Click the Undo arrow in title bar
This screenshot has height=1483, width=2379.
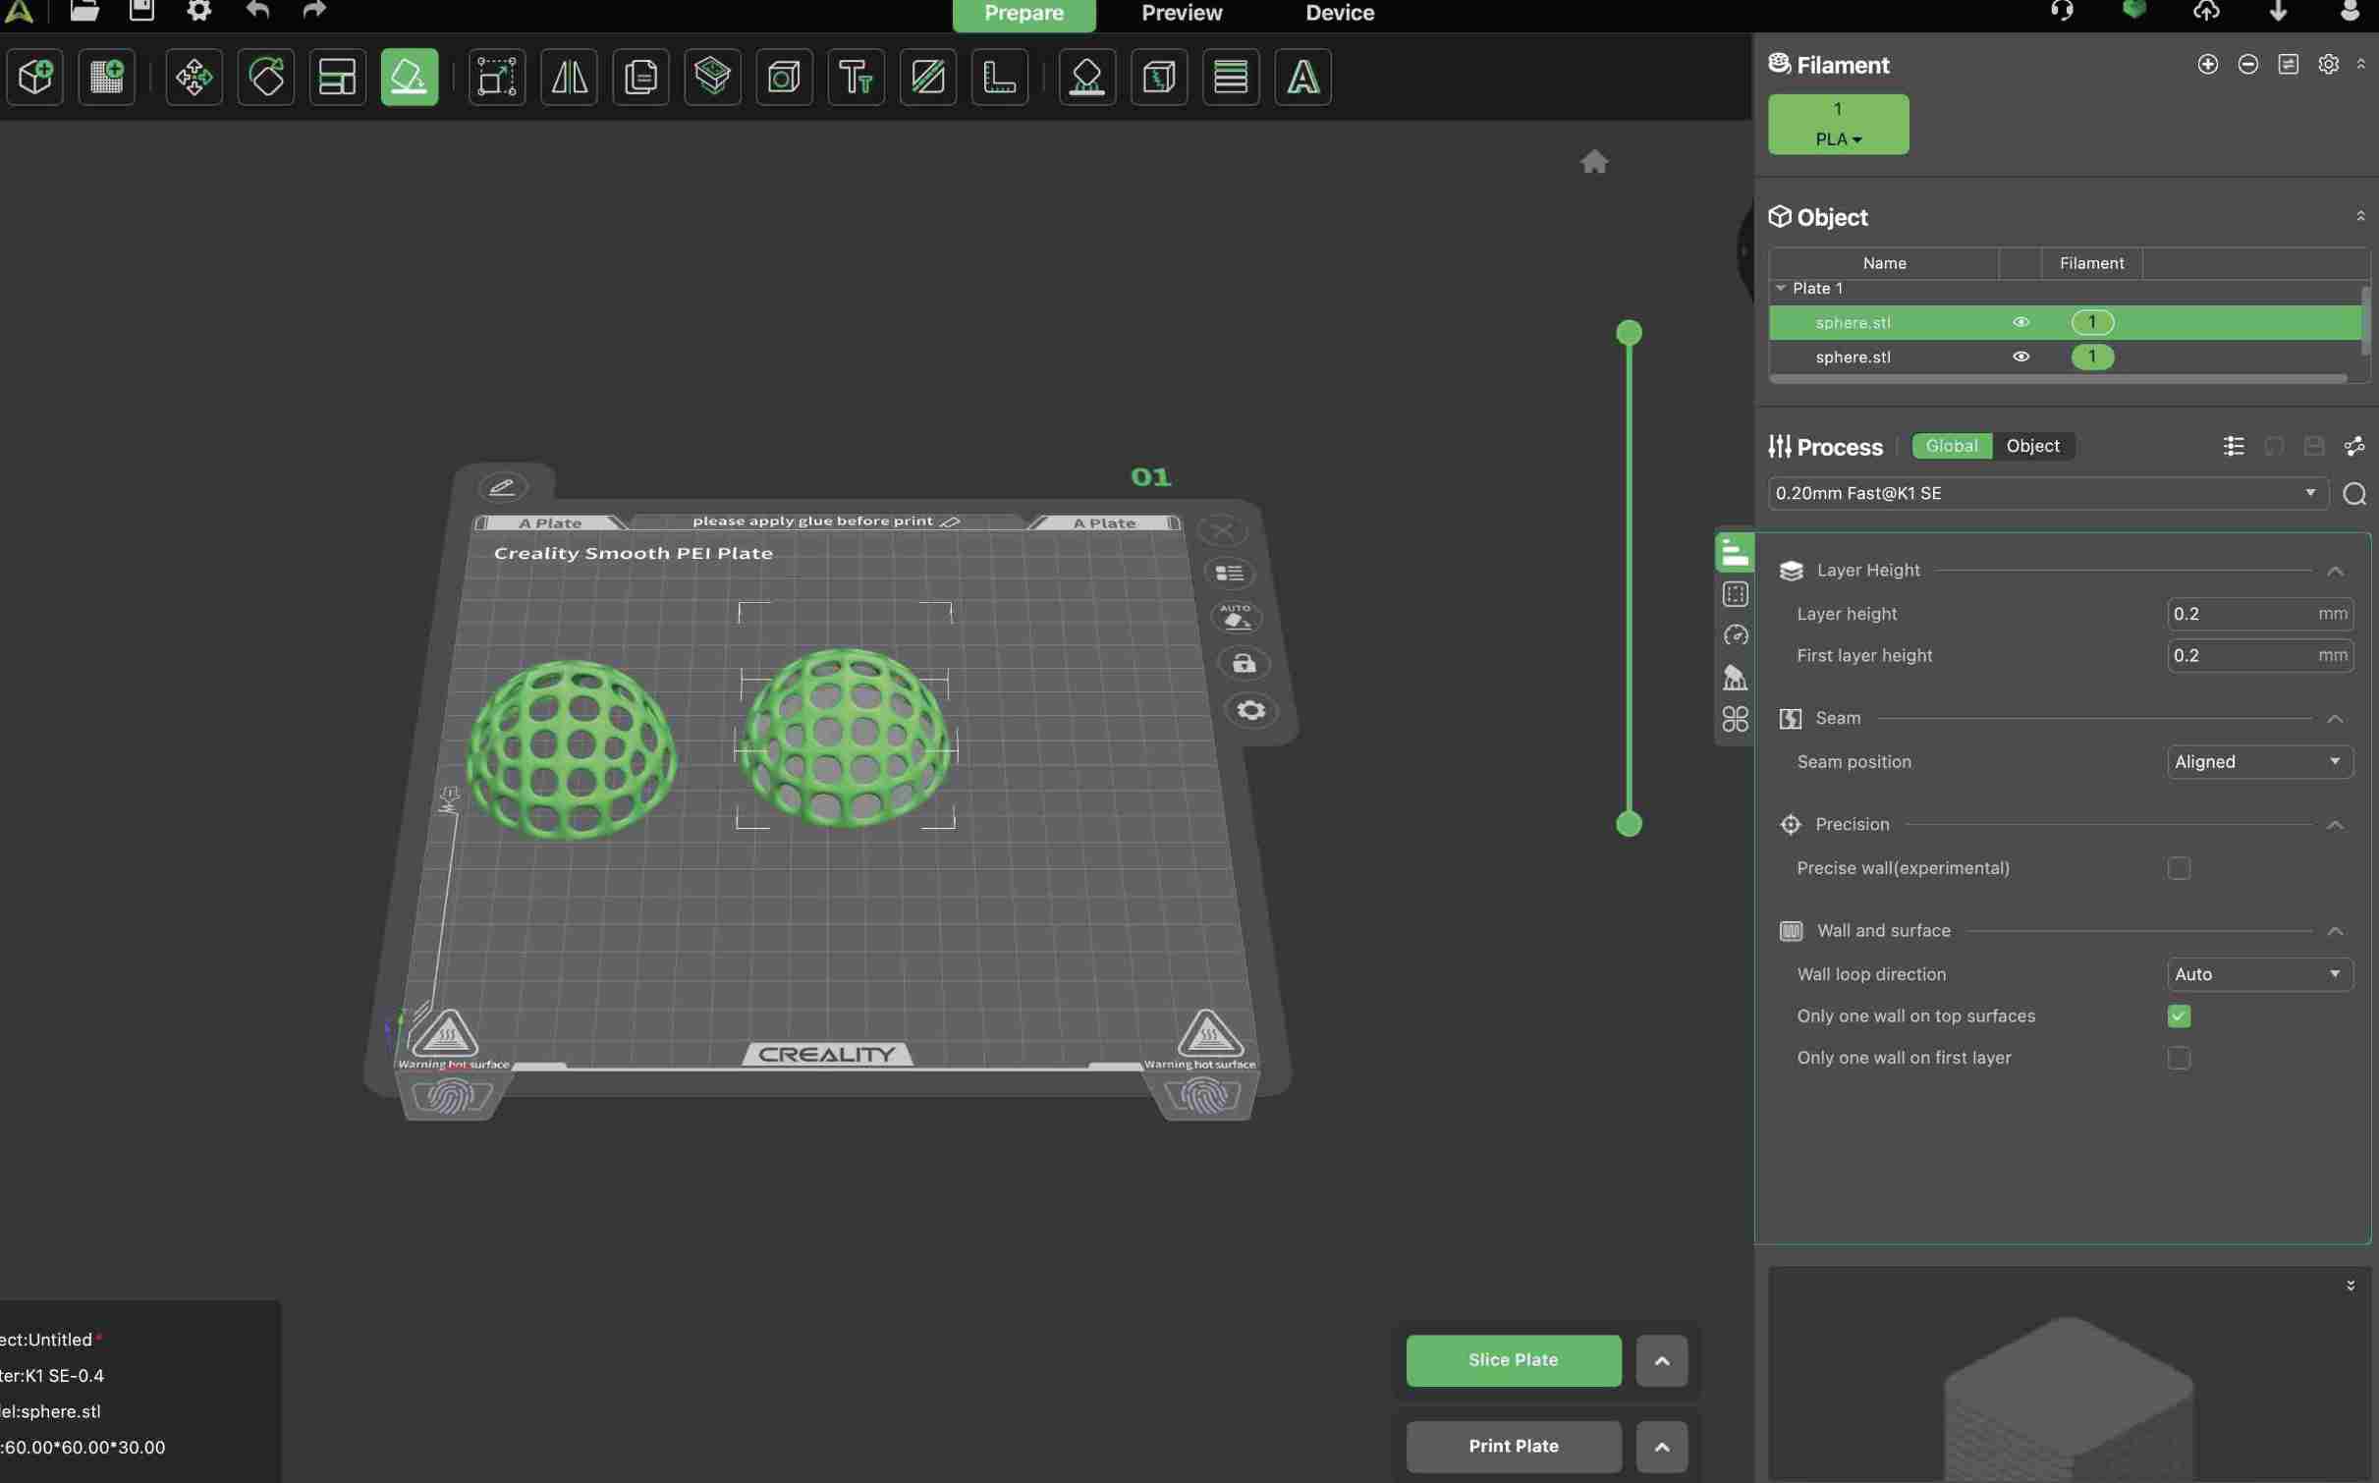tap(257, 10)
